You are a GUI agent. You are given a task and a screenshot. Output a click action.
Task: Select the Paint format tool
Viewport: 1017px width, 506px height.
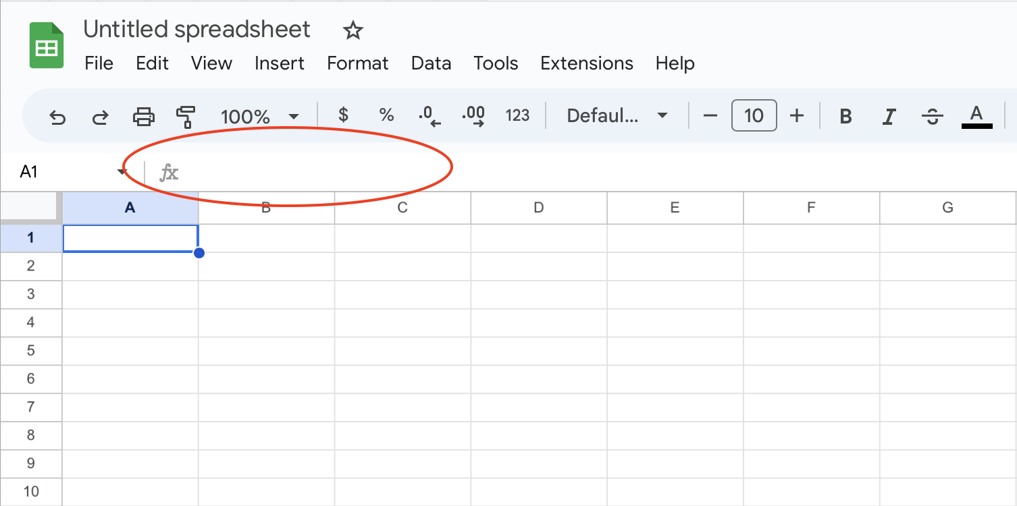pyautogui.click(x=184, y=116)
